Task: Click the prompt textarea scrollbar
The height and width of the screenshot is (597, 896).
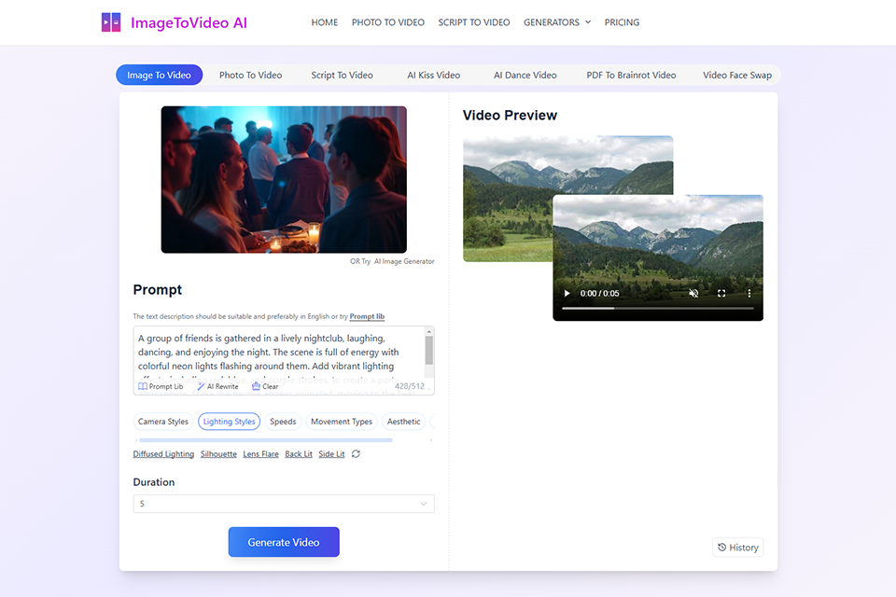Action: coord(428,350)
